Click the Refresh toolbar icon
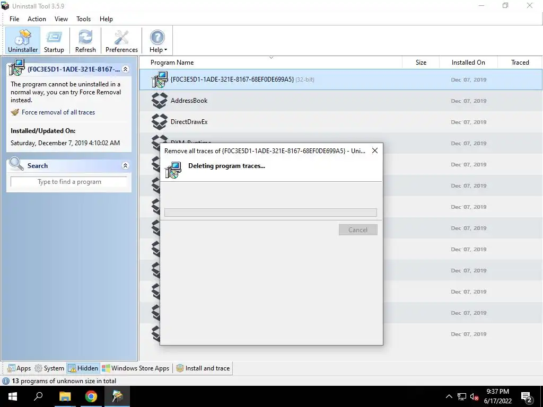 (85, 40)
